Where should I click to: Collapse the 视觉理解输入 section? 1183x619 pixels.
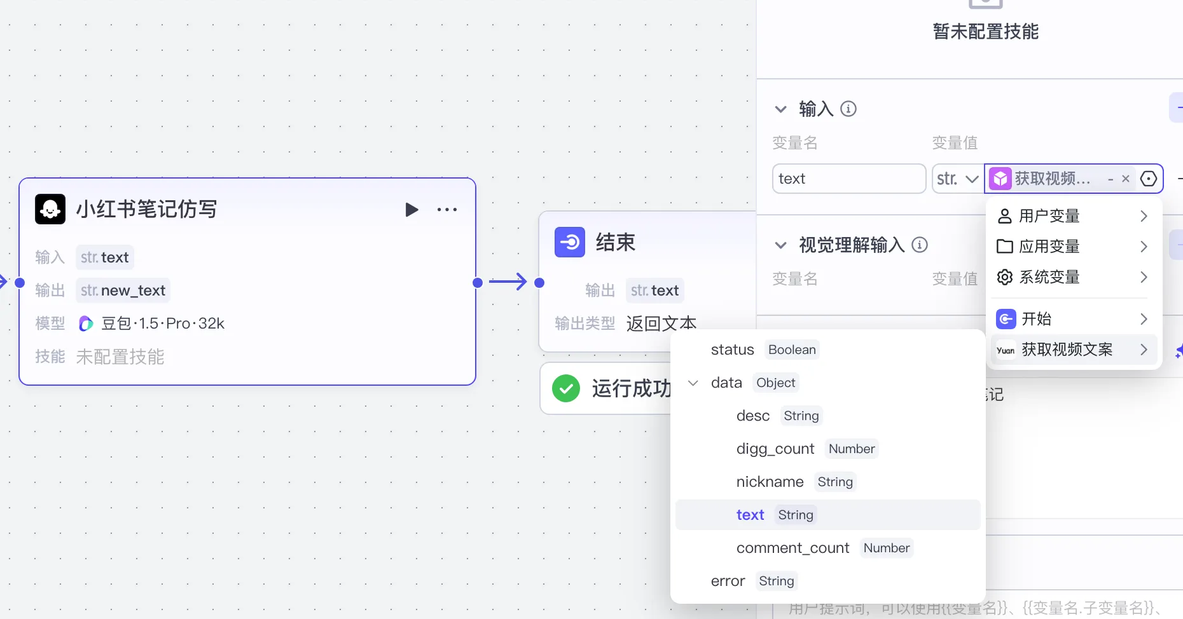tap(781, 245)
